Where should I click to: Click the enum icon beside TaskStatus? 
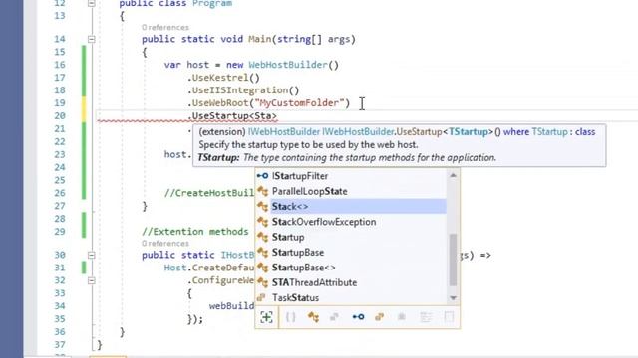pos(261,298)
